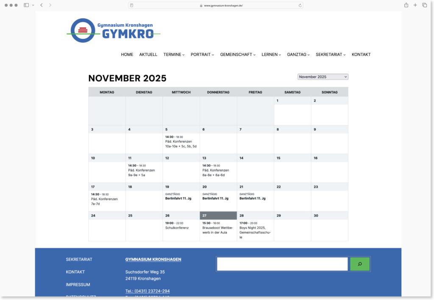This screenshot has width=434, height=300.
Task: Click inside the footer search field
Action: click(x=281, y=264)
